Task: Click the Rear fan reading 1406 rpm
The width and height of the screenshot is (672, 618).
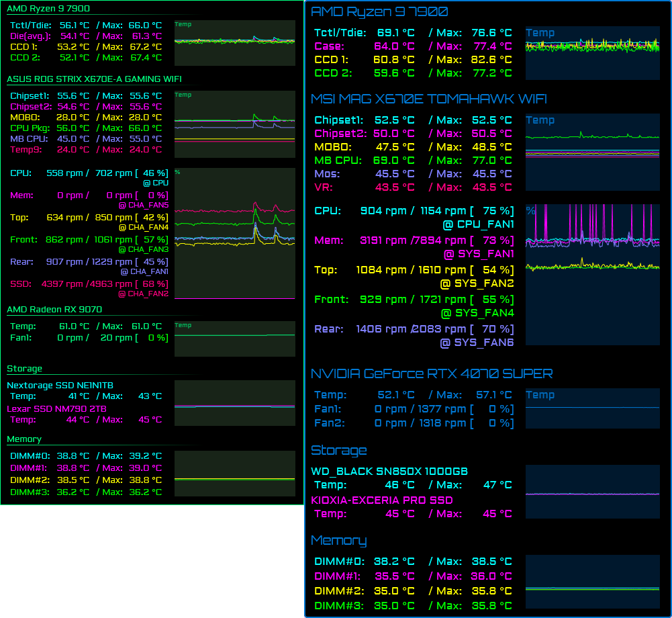Action: click(x=381, y=329)
